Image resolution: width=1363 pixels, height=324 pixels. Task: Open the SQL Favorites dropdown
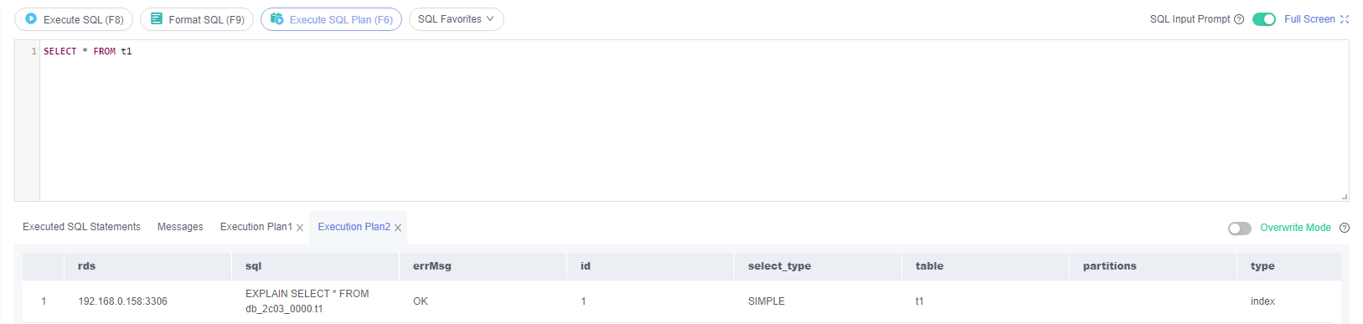coord(456,19)
